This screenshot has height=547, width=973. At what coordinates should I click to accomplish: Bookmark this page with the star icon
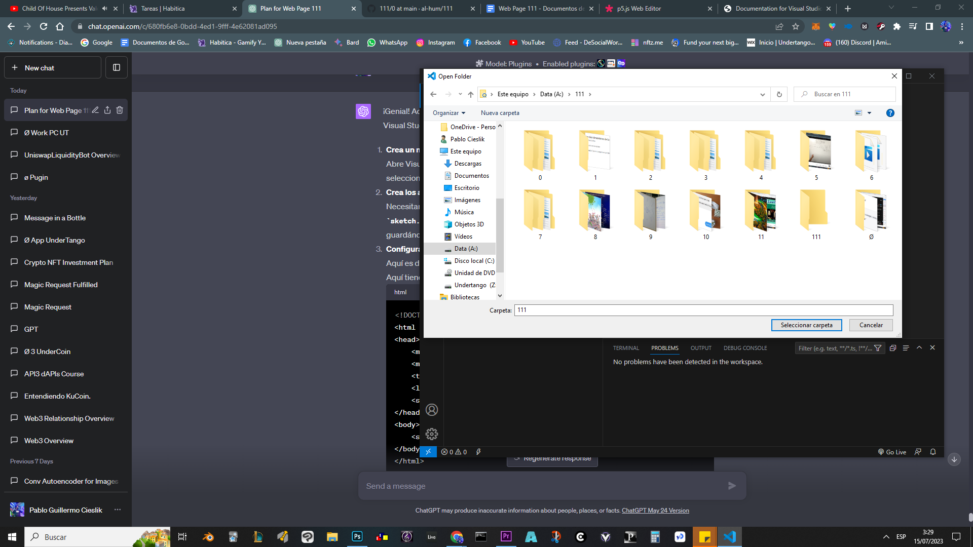click(796, 26)
